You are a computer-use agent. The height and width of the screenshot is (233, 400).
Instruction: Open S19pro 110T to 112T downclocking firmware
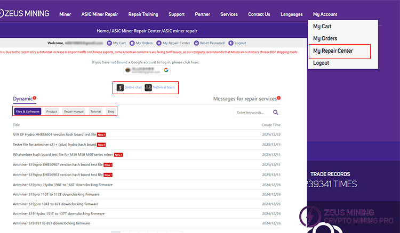[x=56, y=194]
